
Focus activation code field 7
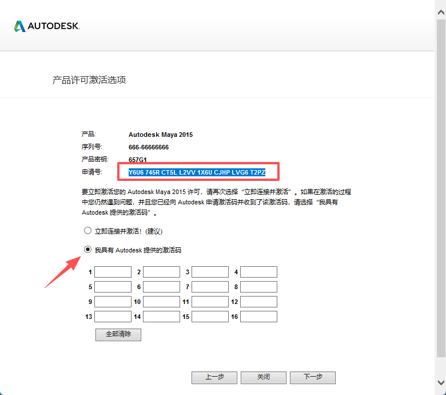pos(210,287)
